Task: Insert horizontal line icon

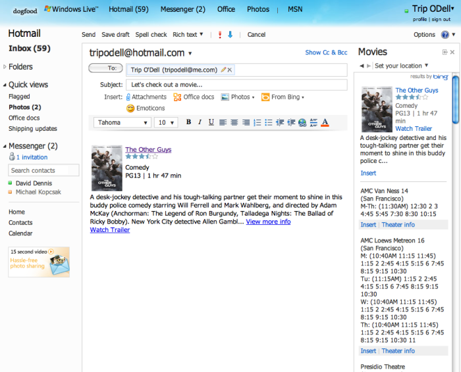Action: [313, 122]
